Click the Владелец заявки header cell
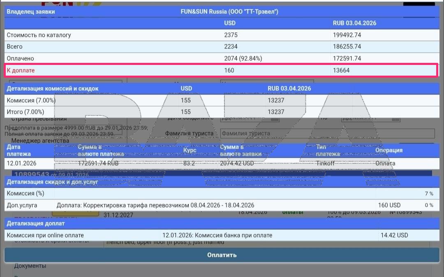The width and height of the screenshot is (444, 277). (x=31, y=12)
